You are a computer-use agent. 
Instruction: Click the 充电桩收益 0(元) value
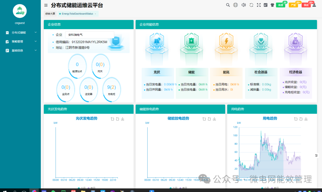pyautogui.click(x=306, y=92)
